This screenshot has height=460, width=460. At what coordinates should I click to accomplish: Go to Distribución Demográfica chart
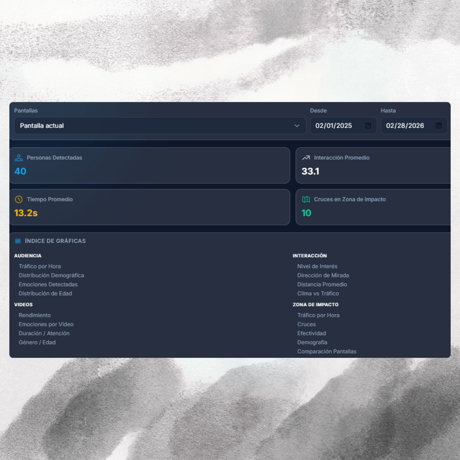51,276
